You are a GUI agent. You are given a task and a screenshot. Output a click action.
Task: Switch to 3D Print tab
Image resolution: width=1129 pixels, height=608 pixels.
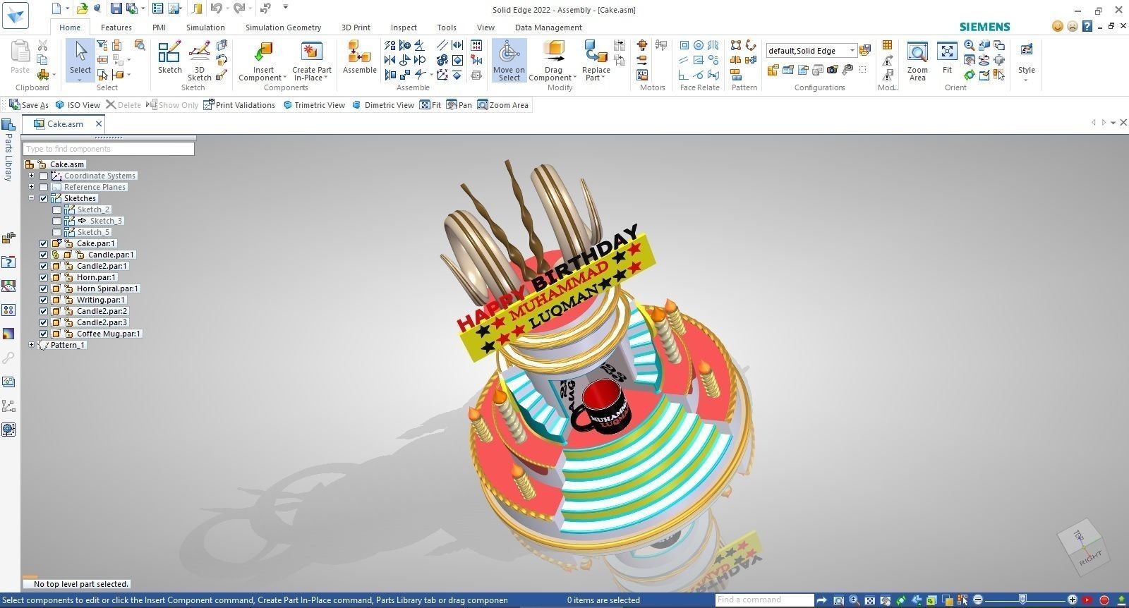[x=356, y=28]
